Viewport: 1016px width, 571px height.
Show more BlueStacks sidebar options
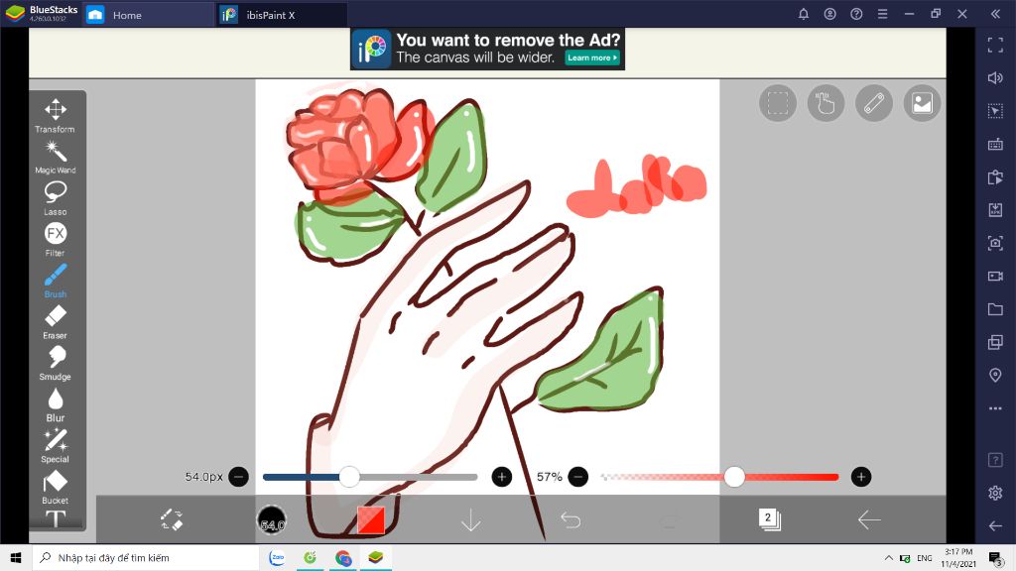click(995, 408)
